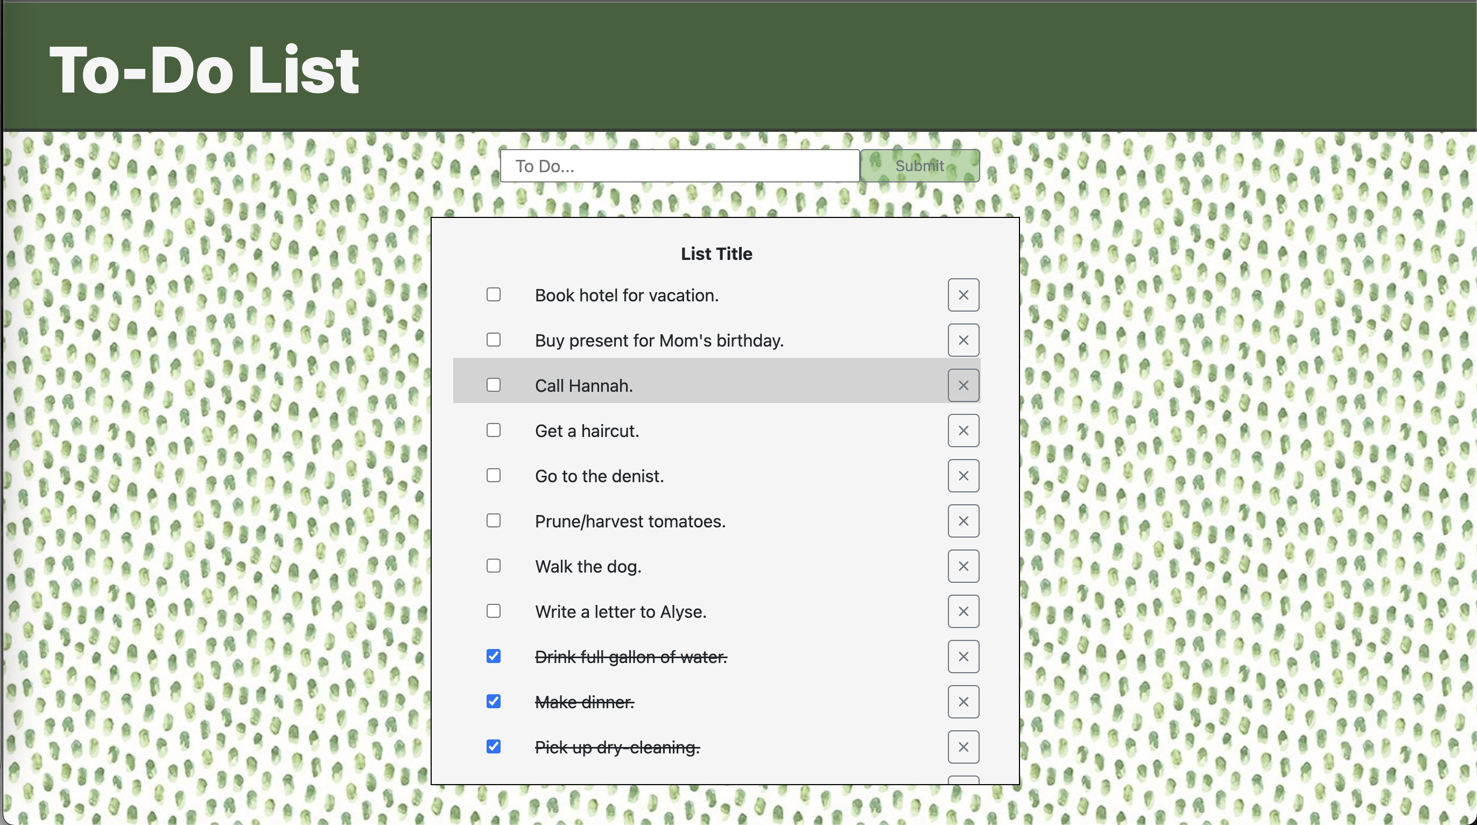Delete the crossed-out "Pick up dry-cleaning" entry

tap(963, 746)
